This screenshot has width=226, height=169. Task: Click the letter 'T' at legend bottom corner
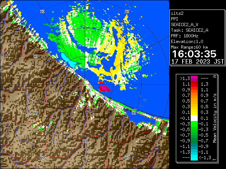point(215,159)
